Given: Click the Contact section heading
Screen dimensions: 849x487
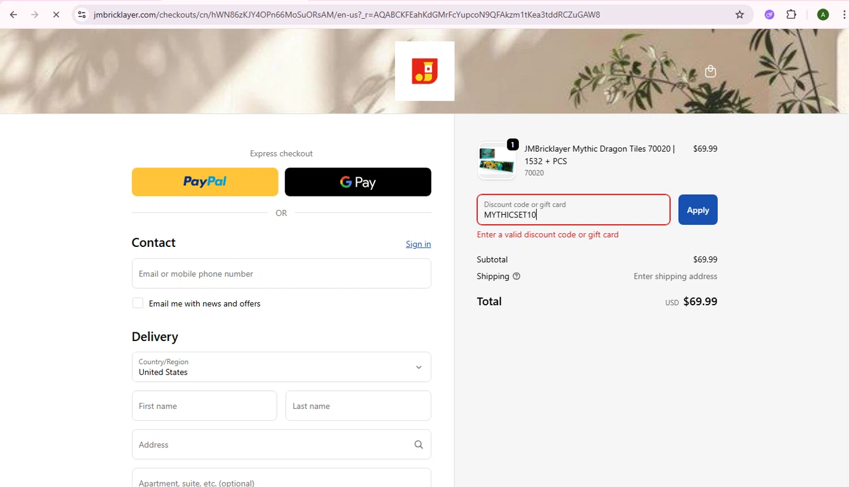Looking at the screenshot, I should click(153, 242).
